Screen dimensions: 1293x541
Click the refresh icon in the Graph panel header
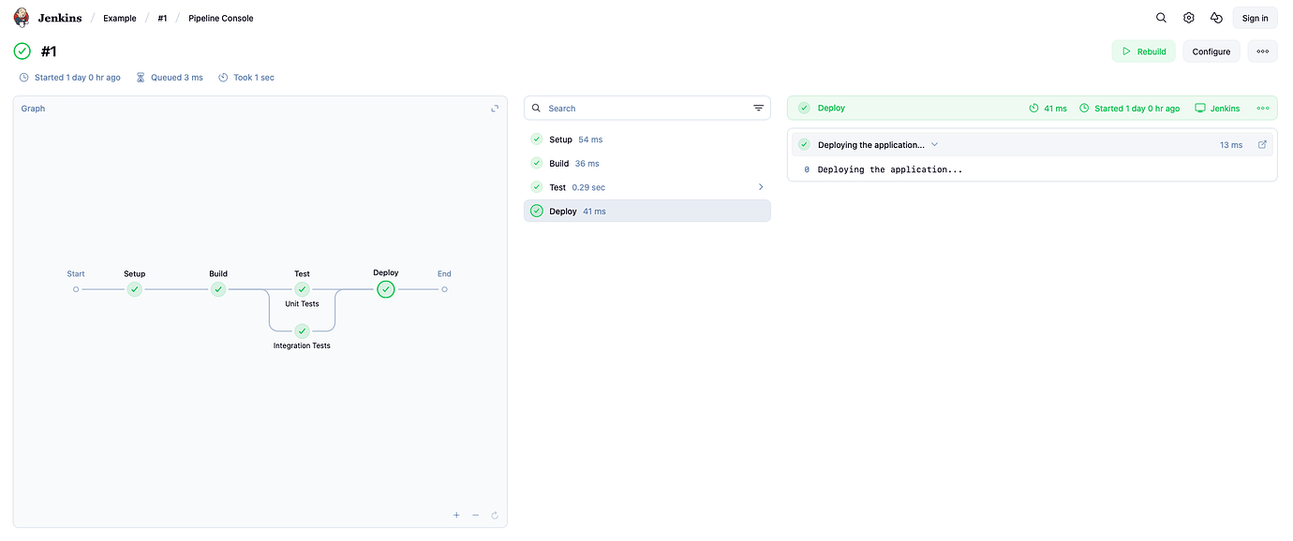[x=495, y=108]
